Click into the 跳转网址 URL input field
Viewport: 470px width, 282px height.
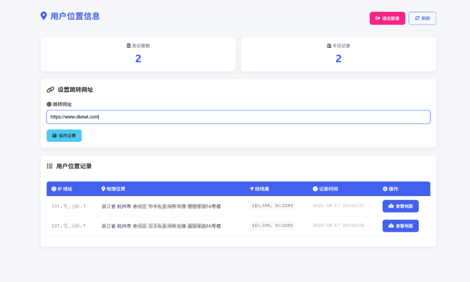tap(238, 117)
